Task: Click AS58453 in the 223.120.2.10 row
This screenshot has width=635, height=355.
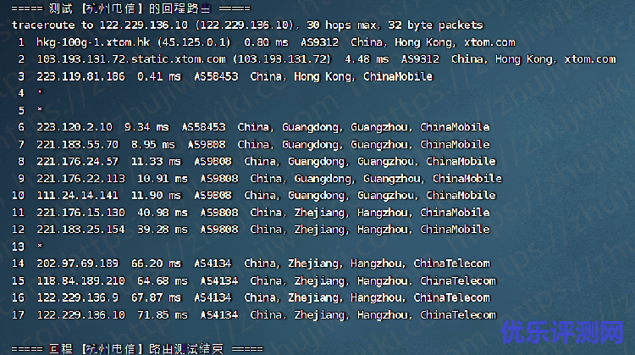Action: (x=203, y=127)
